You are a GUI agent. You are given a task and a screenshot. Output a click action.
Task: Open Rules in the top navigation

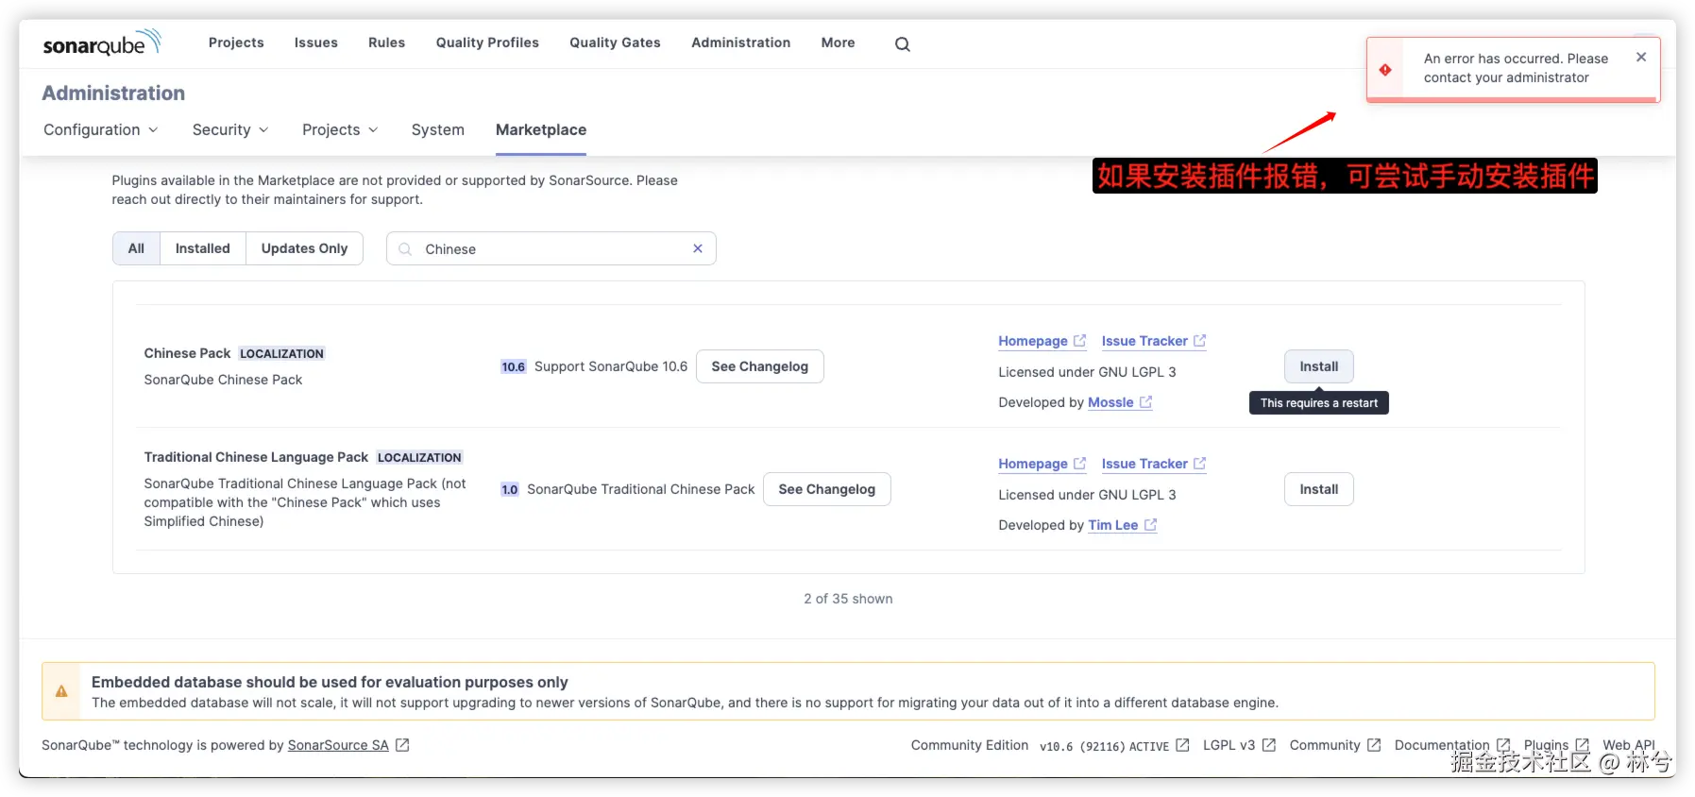click(386, 42)
